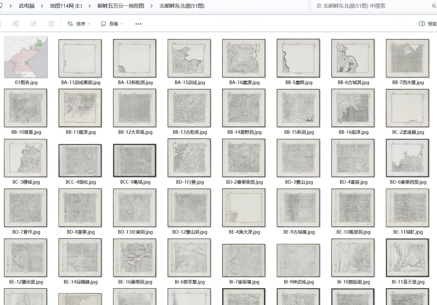
Task: Select the BB-12 map thumbnail
Action: pyautogui.click(x=135, y=108)
